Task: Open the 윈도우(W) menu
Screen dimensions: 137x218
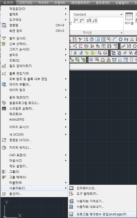Action: [103, 3]
